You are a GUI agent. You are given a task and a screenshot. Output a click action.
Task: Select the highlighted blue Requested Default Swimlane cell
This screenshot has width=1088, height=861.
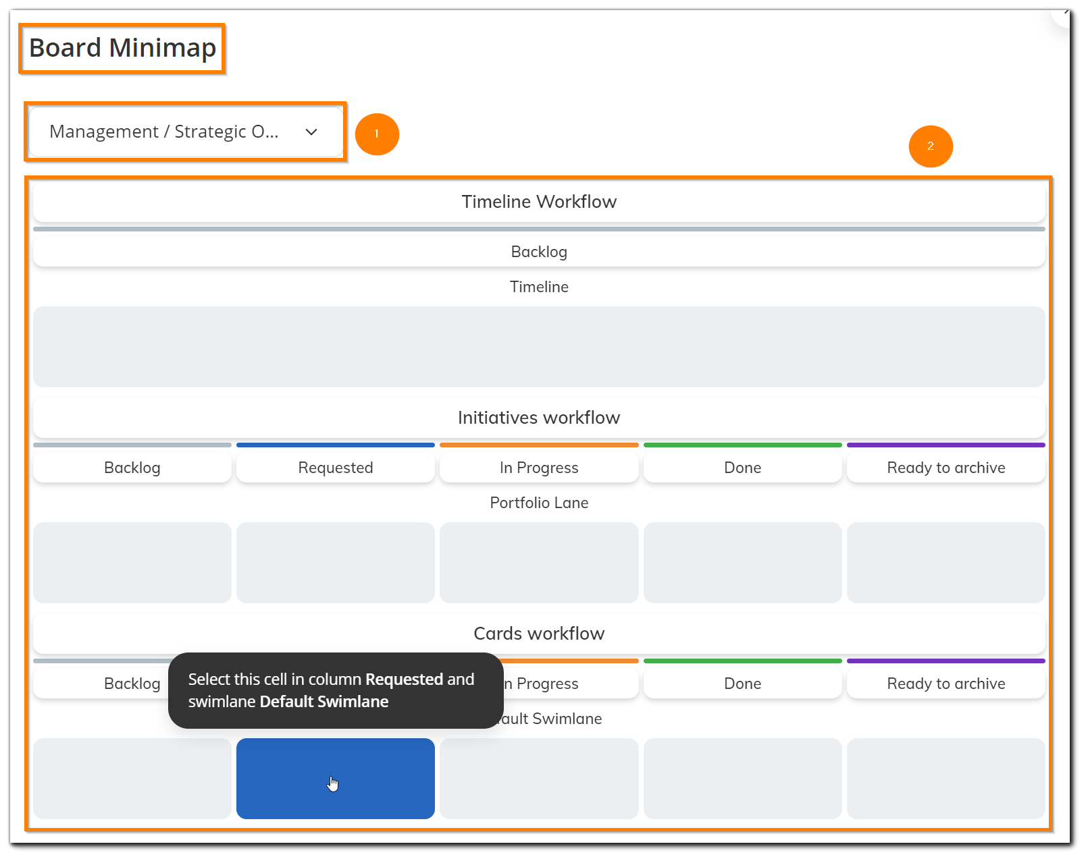click(335, 778)
